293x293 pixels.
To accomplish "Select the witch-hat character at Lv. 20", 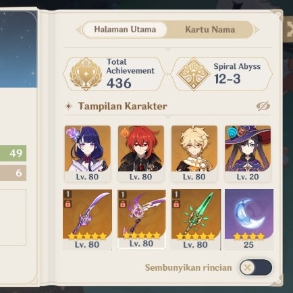I will [248, 149].
